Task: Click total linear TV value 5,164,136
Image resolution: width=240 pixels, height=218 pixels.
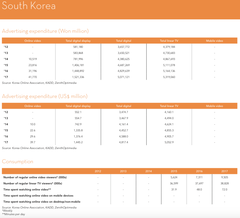Action: pos(169,71)
